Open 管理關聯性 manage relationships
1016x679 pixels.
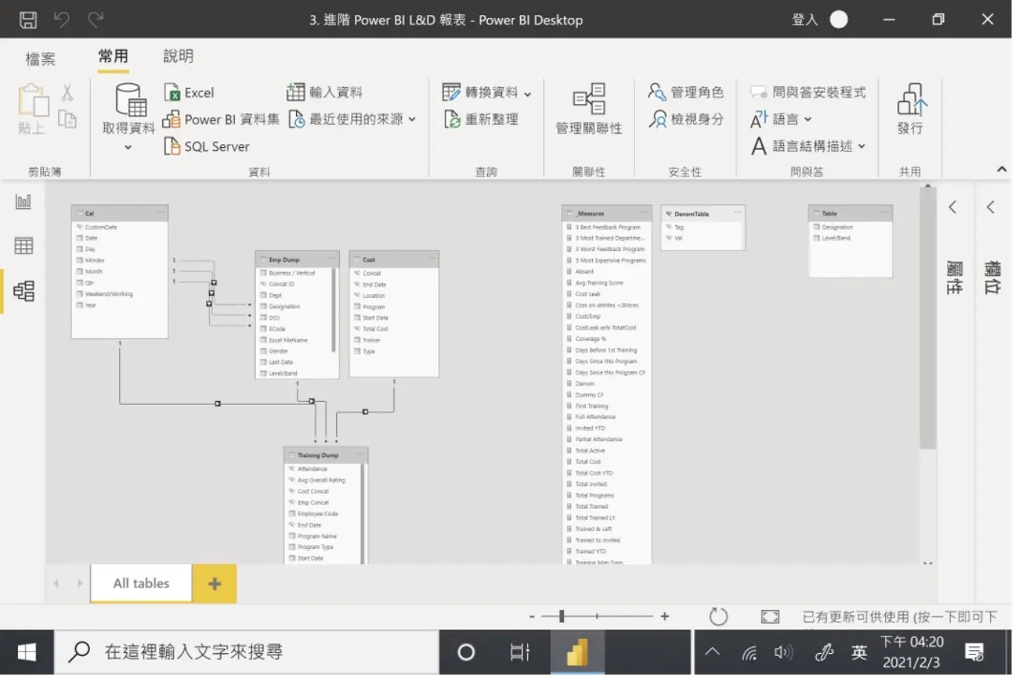(x=589, y=109)
